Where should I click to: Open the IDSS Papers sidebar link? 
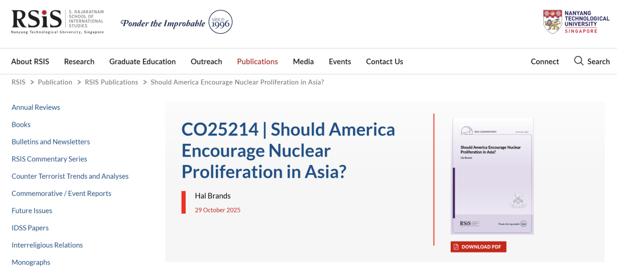pos(30,228)
